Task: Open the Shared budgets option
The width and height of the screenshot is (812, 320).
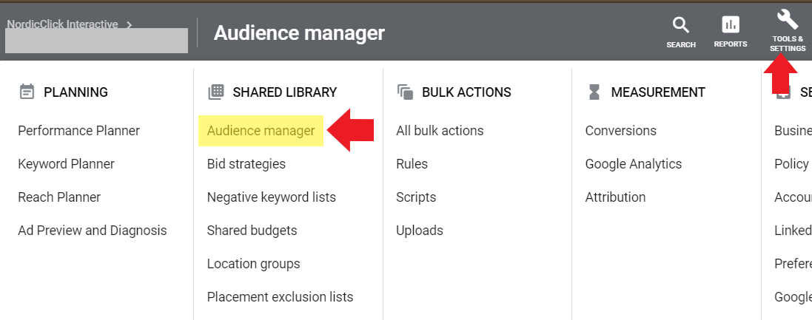Action: tap(252, 231)
